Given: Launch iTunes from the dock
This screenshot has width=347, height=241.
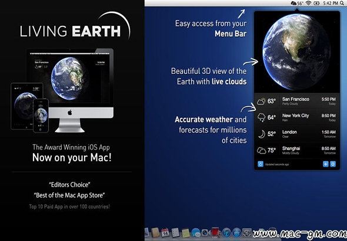Looking at the screenshot, I should 226,233.
